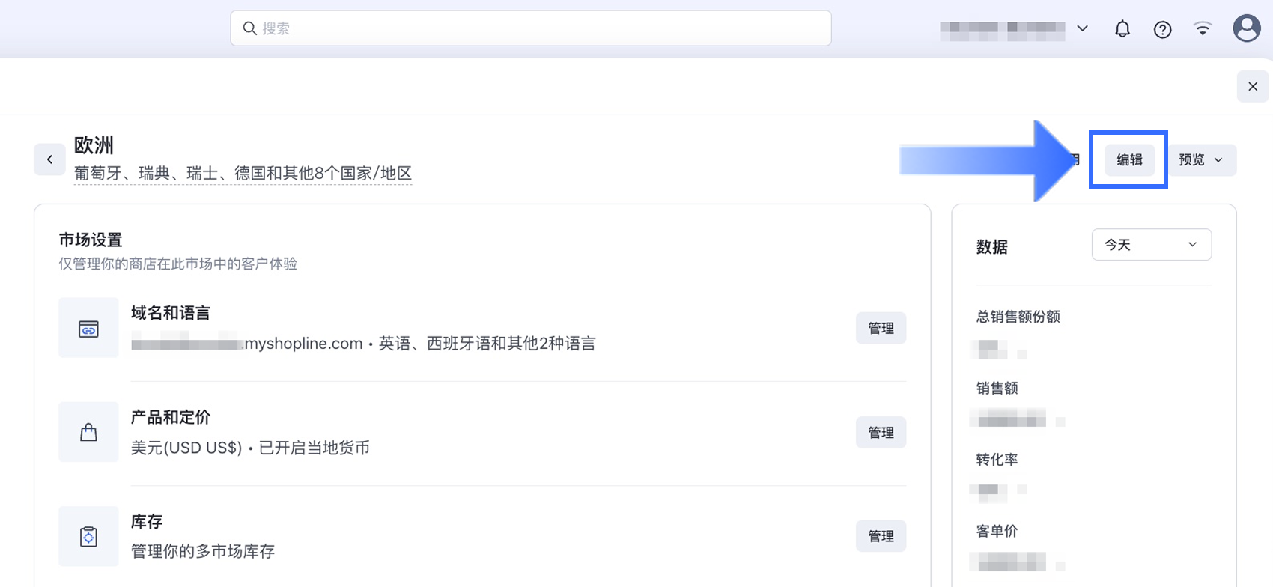Open the help question mark icon
The width and height of the screenshot is (1273, 587).
click(1162, 29)
